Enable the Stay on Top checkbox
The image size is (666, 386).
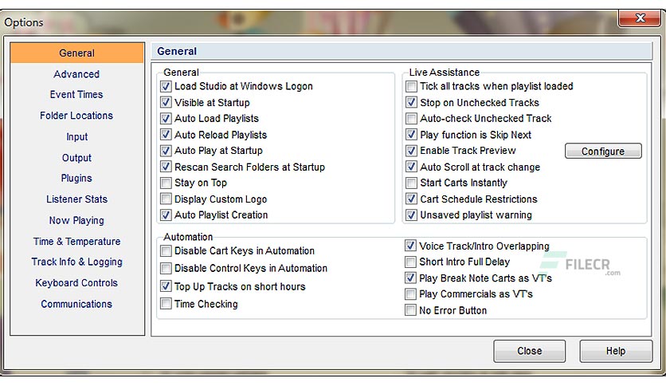click(166, 183)
